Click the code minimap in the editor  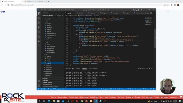[x=149, y=21]
